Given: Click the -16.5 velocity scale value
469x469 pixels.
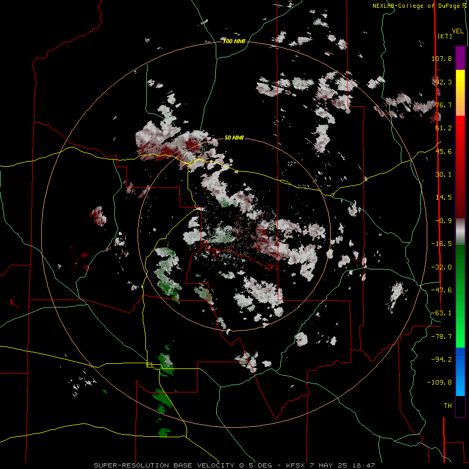Looking at the screenshot, I should [441, 244].
